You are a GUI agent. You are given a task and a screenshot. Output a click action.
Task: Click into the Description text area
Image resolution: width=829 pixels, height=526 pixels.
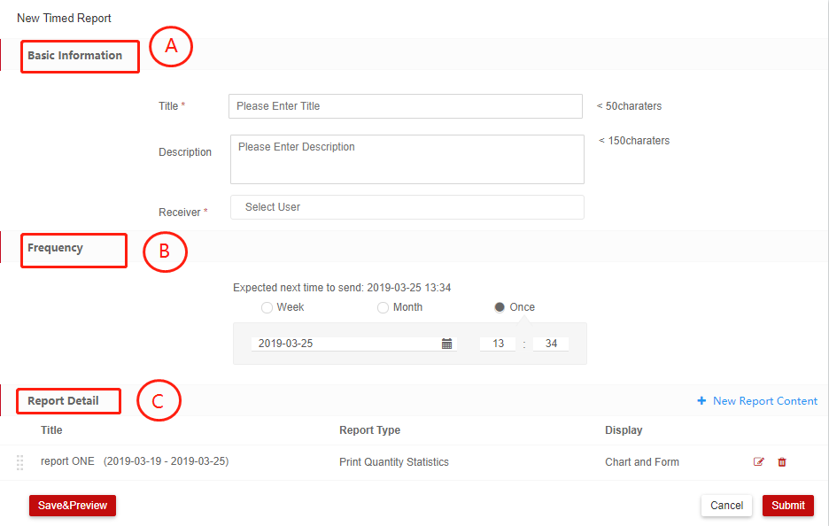pyautogui.click(x=407, y=159)
